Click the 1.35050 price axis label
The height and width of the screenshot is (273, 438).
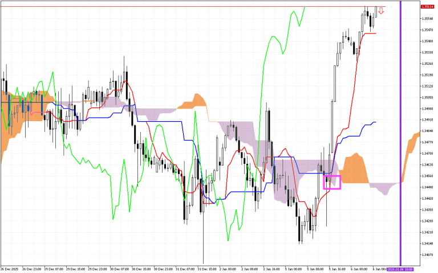click(x=427, y=97)
